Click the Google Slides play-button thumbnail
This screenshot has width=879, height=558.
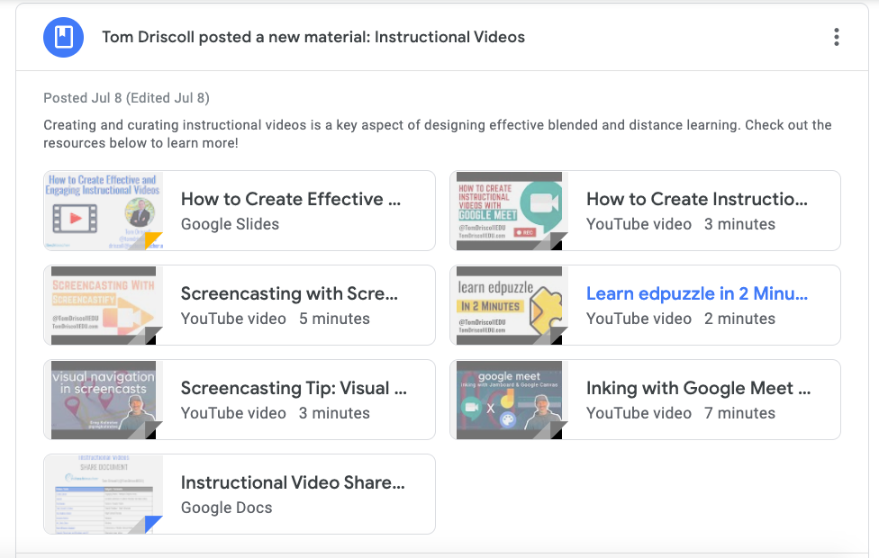pos(102,208)
